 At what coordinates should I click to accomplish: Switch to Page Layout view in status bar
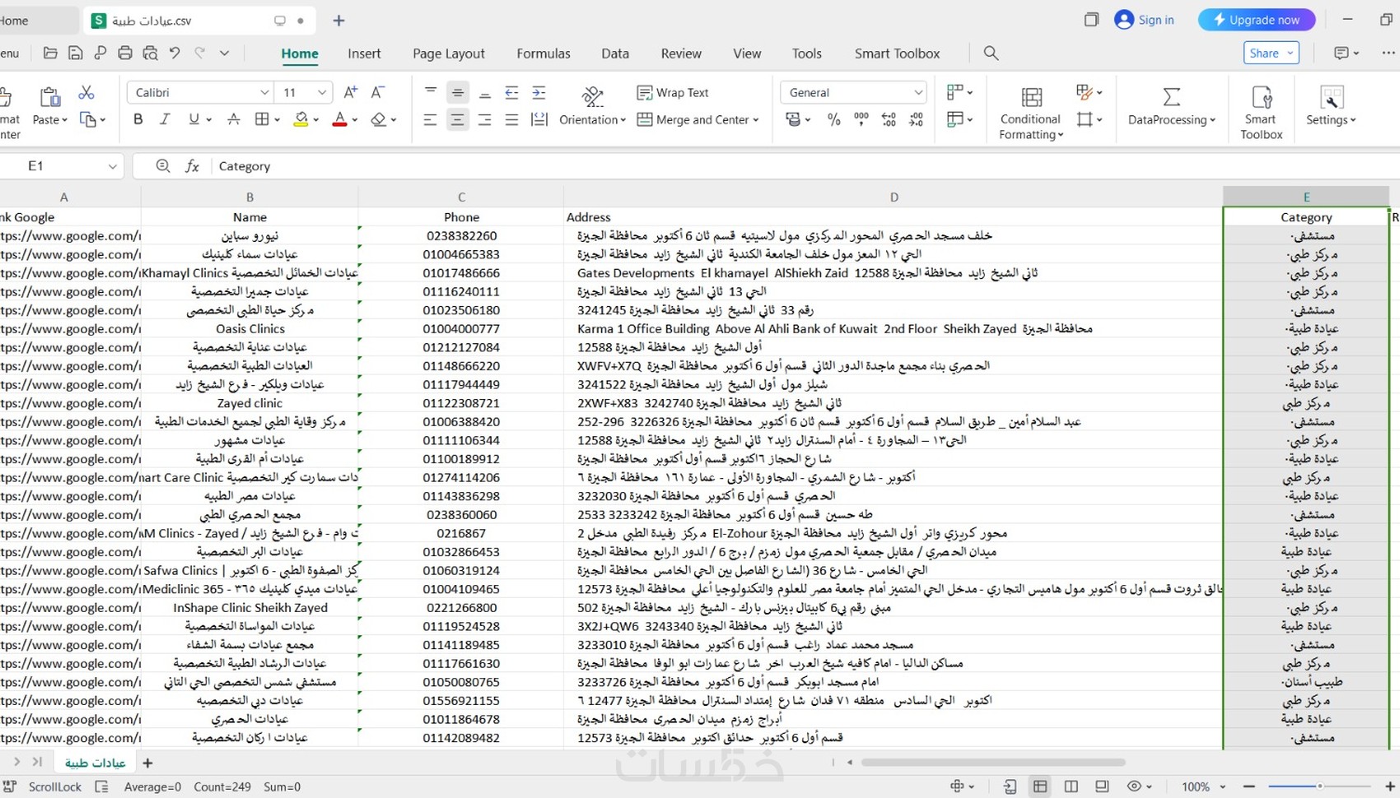(x=1071, y=786)
